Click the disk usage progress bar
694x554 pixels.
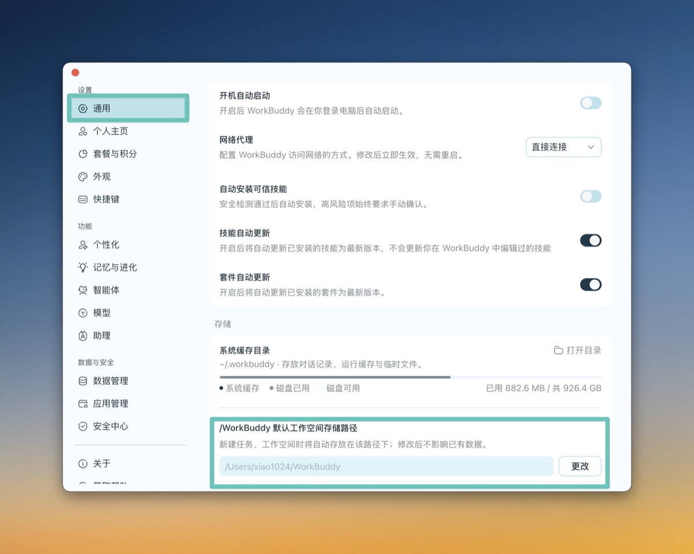point(411,377)
